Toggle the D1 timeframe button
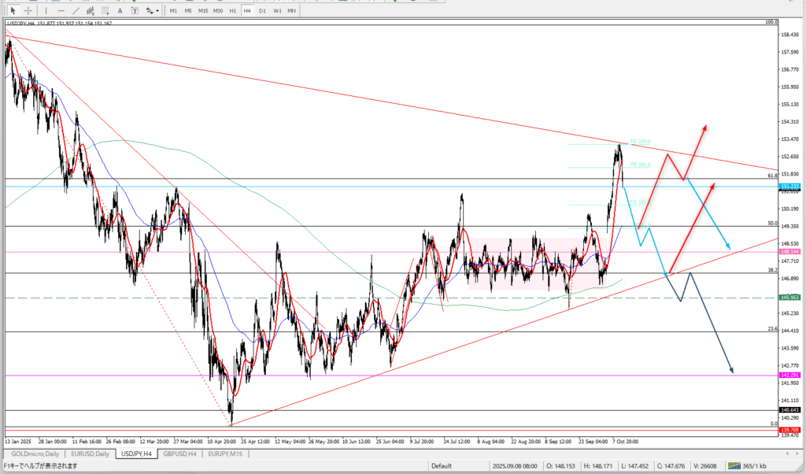Image resolution: width=806 pixels, height=474 pixels. coord(262,11)
